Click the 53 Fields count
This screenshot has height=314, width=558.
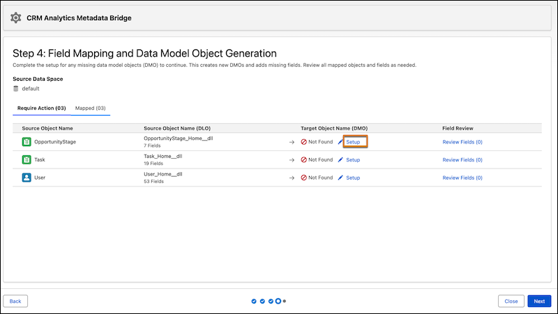coord(153,181)
